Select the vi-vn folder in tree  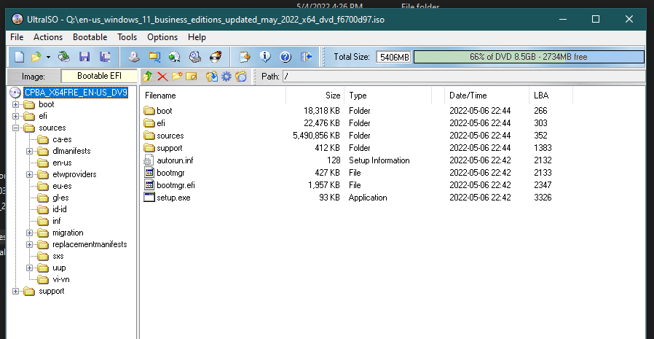coord(61,280)
